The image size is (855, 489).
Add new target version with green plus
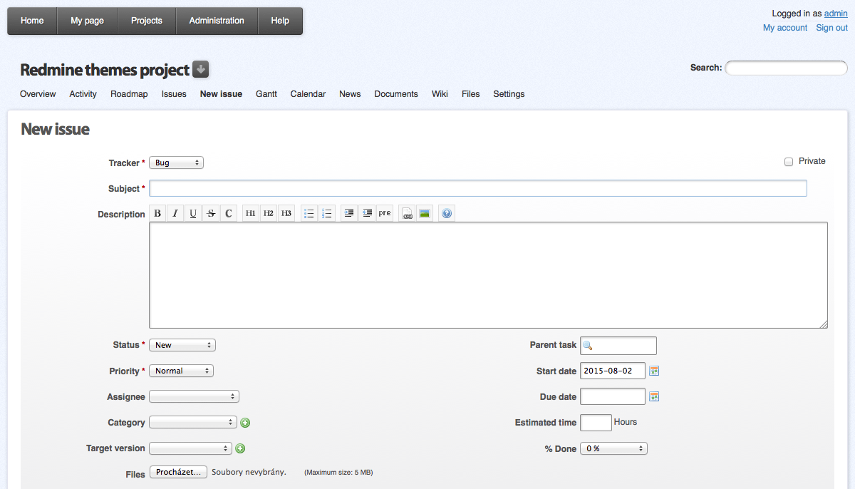[240, 448]
